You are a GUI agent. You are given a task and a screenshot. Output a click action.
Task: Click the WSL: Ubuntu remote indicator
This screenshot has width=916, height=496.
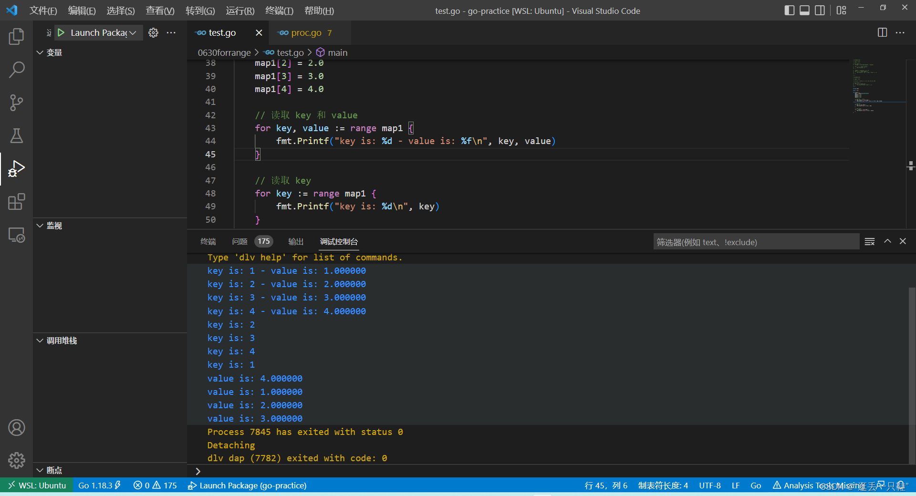click(36, 485)
